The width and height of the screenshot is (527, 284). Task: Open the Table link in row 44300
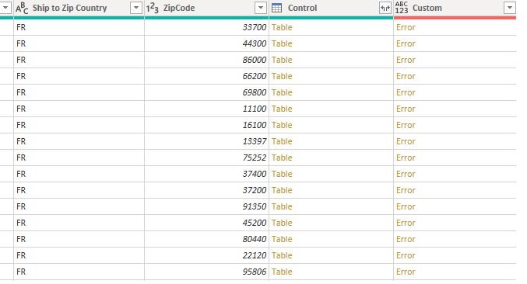282,44
